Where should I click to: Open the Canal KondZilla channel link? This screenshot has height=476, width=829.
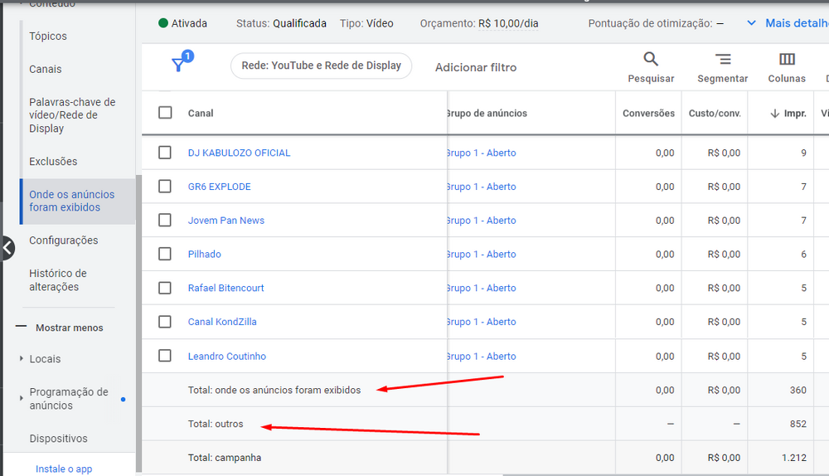click(222, 322)
